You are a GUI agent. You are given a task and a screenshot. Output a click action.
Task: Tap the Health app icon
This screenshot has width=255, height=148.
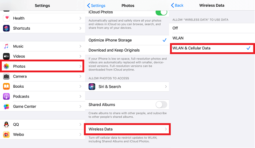point(7,18)
